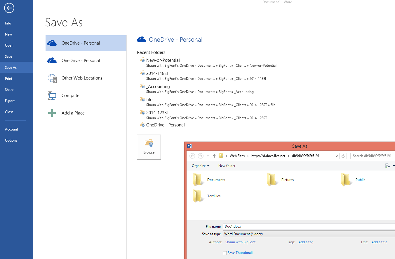The image size is (395, 259).
Task: Select Open in the backstage menu
Action: pos(17,45)
